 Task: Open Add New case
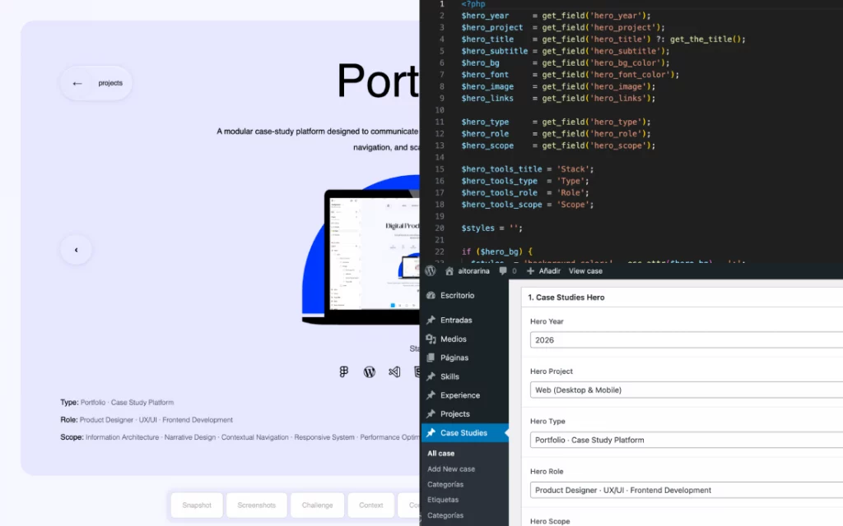click(x=450, y=468)
